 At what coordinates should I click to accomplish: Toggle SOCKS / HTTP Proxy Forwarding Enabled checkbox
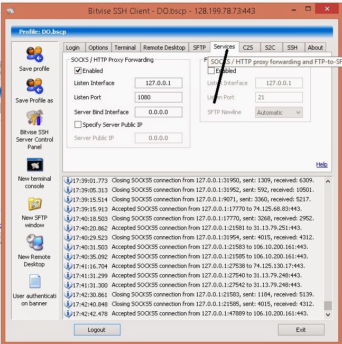coord(78,71)
